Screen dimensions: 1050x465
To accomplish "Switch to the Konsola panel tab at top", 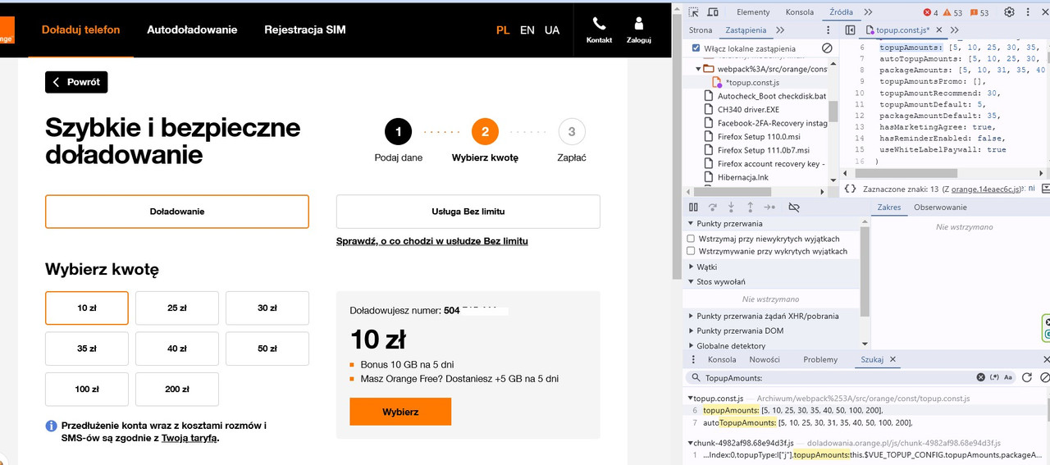I will [x=800, y=12].
